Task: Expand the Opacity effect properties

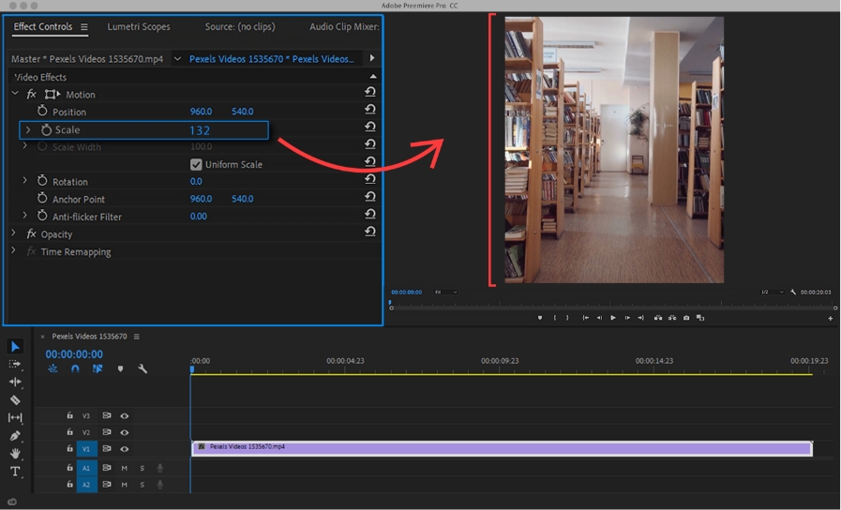Action: (x=14, y=233)
